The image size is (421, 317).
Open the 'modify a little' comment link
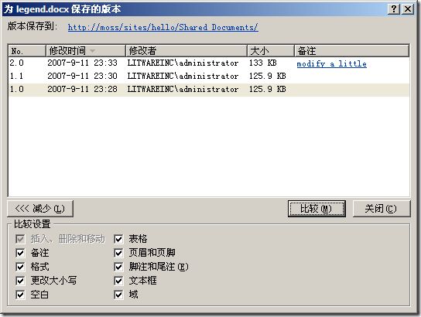coord(331,64)
